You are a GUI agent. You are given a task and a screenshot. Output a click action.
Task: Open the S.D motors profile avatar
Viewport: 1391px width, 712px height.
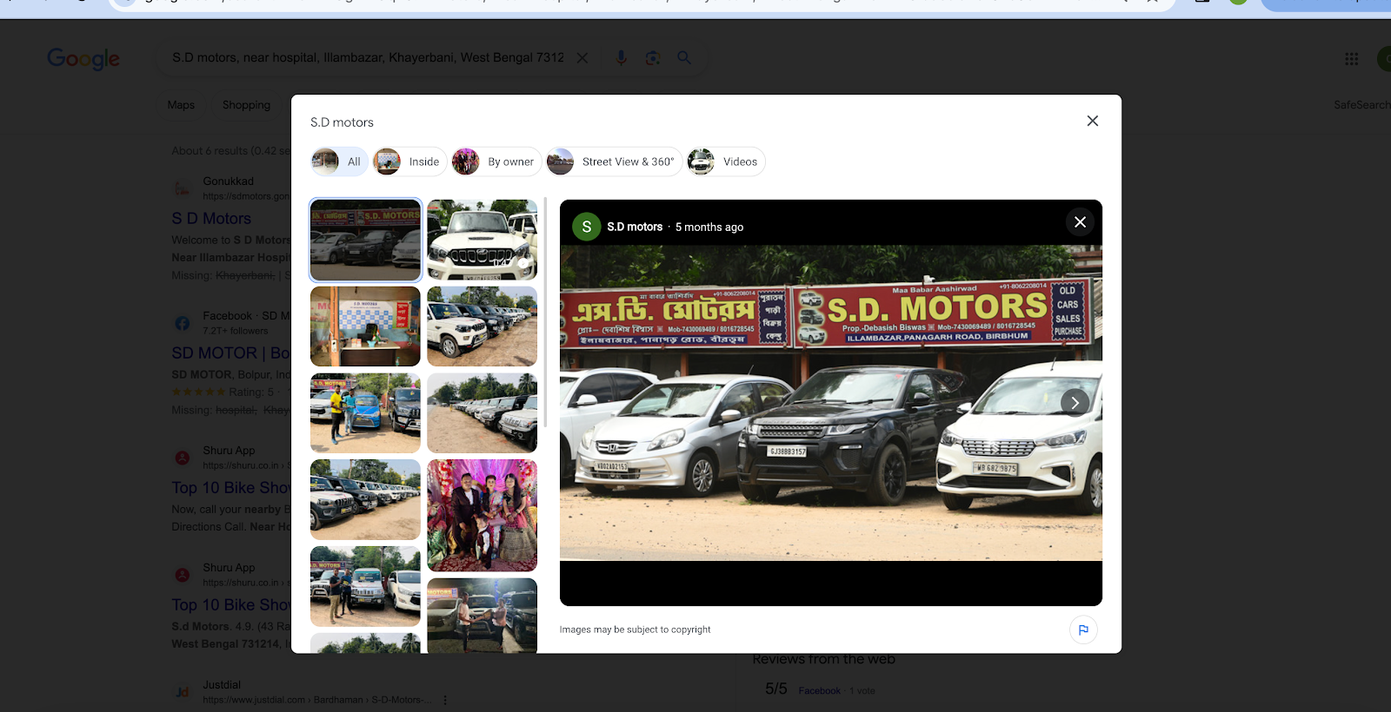click(x=587, y=227)
